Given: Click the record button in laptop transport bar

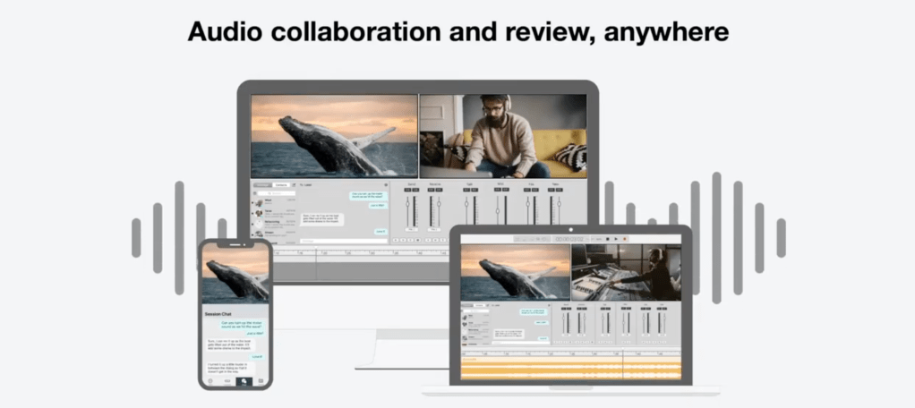Looking at the screenshot, I should click(626, 239).
